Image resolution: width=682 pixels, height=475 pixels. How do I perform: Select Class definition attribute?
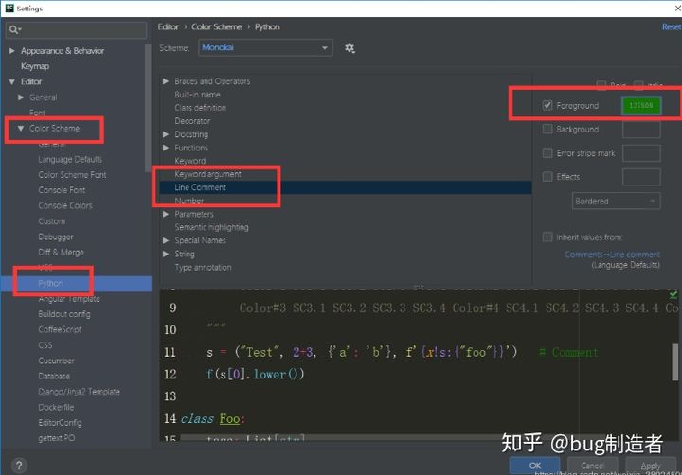point(201,107)
